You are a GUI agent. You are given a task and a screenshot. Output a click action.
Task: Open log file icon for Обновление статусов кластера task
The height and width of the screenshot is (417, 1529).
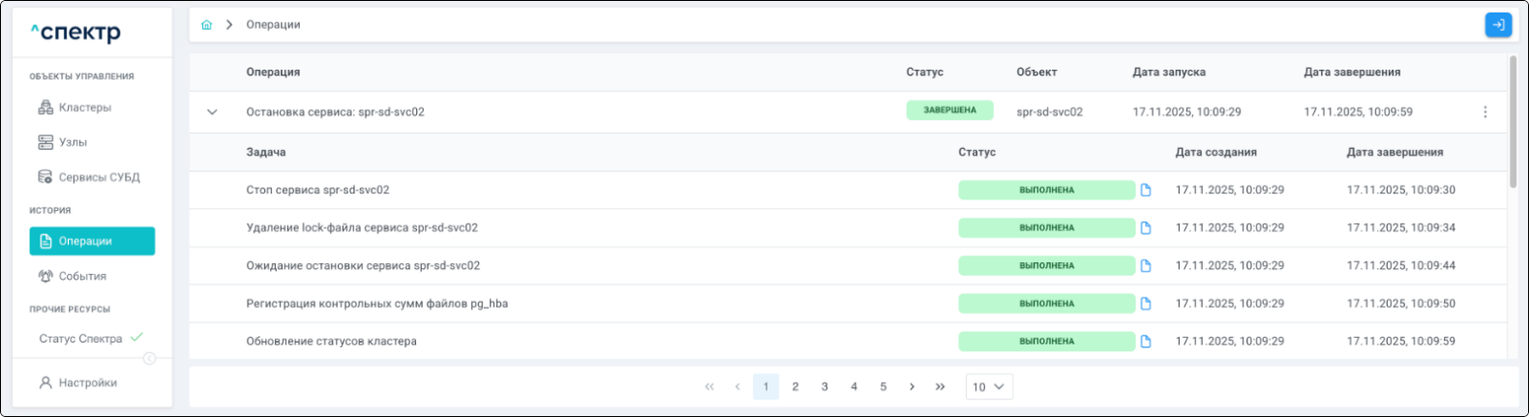click(1146, 342)
